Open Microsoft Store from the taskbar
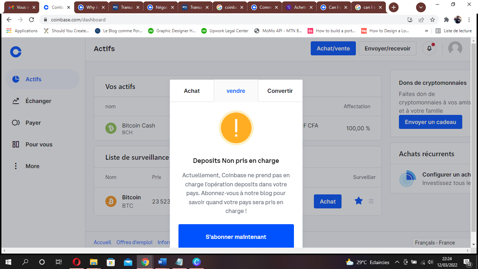The width and height of the screenshot is (478, 269). point(111,262)
